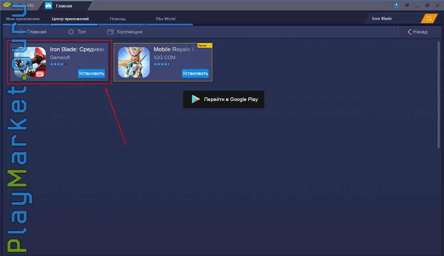
Task: Click the orange search magnifier icon
Action: coord(429,18)
